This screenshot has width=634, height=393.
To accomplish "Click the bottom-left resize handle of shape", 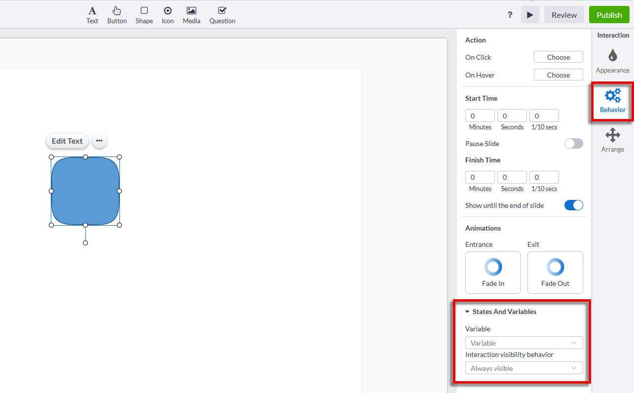I will 51,225.
